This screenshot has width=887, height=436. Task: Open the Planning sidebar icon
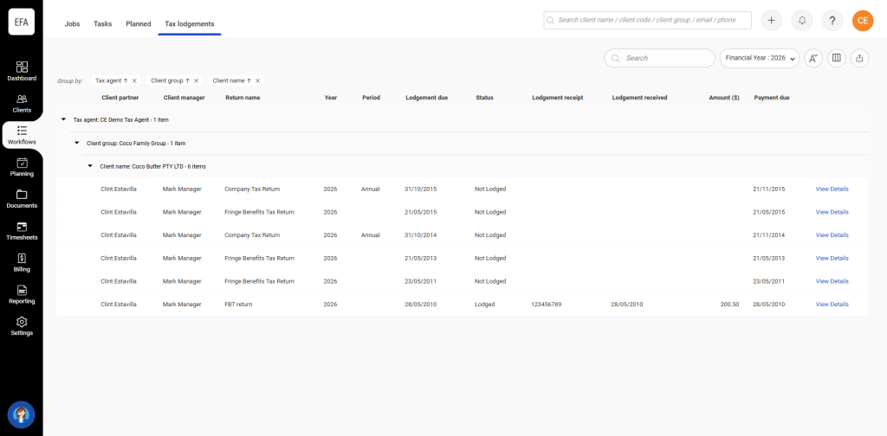(x=22, y=167)
